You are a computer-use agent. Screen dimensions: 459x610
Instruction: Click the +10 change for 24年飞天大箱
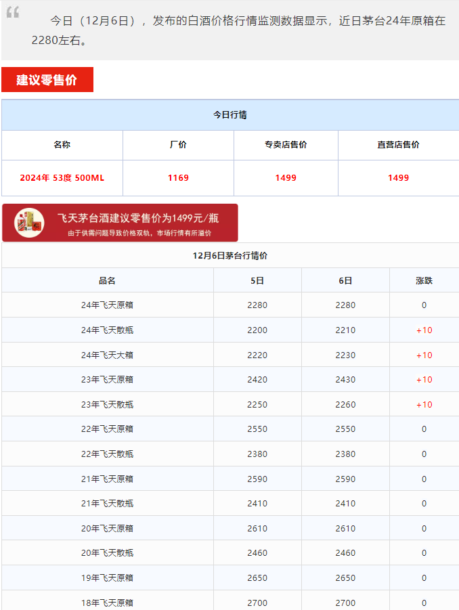click(x=424, y=355)
